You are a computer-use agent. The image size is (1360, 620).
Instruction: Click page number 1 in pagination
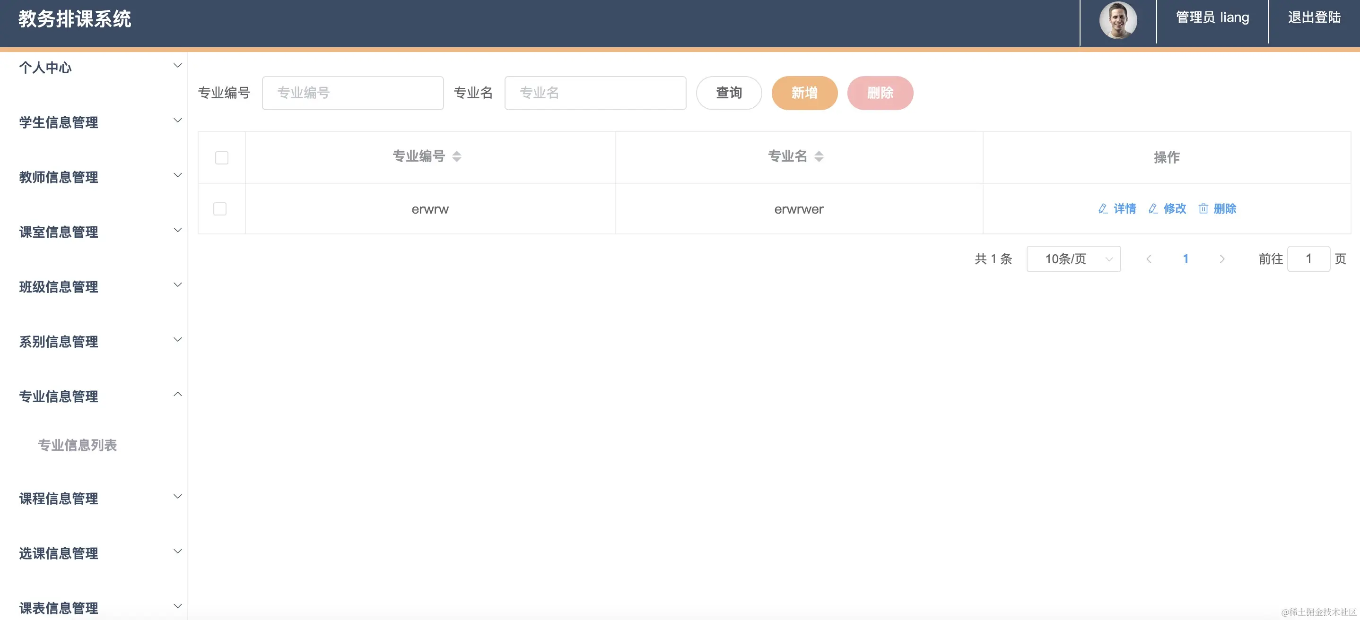(x=1186, y=258)
